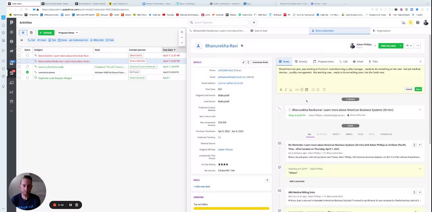Screen dimensions: 432x212
Task: Check the 'wants to fund this week' row checkbox
Action: click(19, 67)
